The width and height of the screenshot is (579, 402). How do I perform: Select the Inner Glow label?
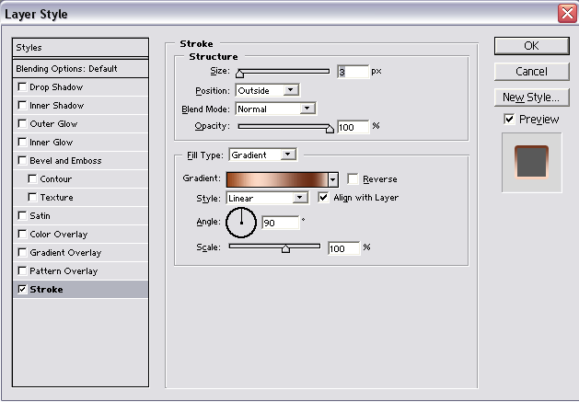coord(52,142)
